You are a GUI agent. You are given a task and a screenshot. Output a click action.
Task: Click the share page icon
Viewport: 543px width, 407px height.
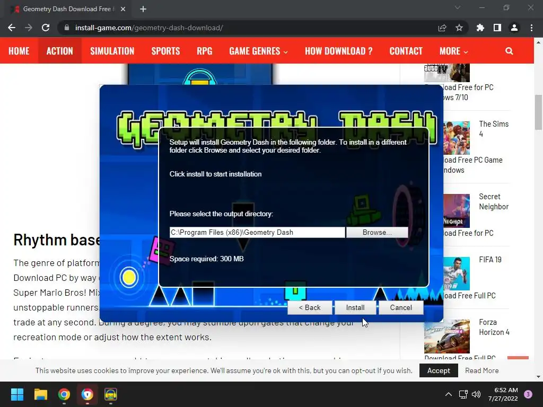[442, 28]
